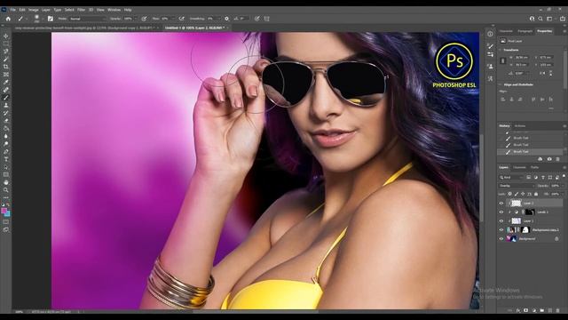Hide the Layer 1 visibility eye
The height and width of the screenshot is (320, 568).
501,221
